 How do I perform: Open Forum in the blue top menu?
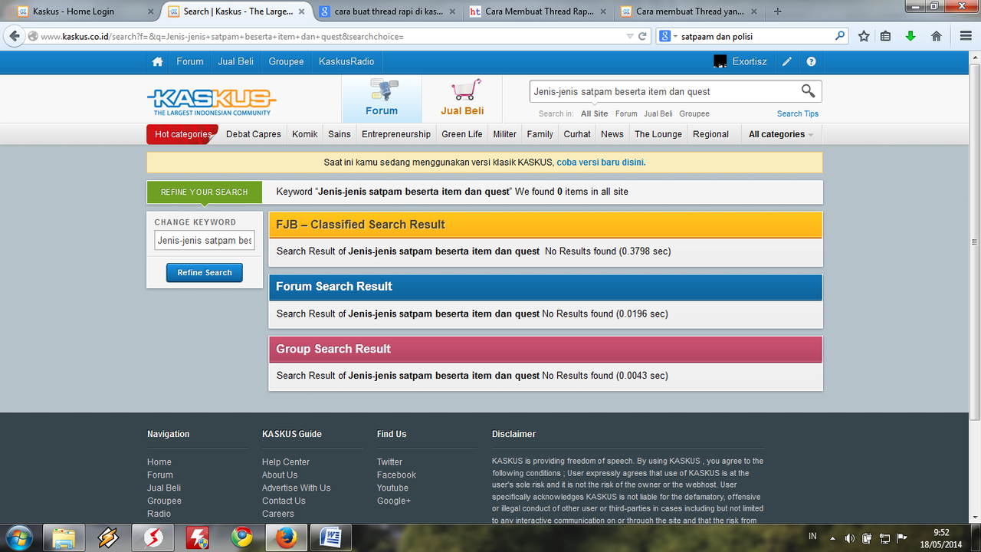pos(190,61)
